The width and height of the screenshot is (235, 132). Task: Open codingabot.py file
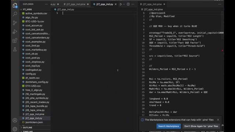[33, 70]
